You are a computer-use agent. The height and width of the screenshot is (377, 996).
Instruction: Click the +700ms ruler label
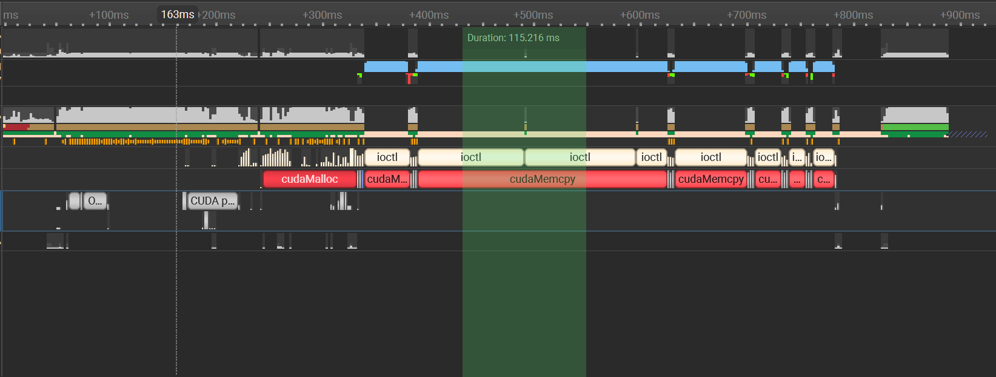pos(747,15)
